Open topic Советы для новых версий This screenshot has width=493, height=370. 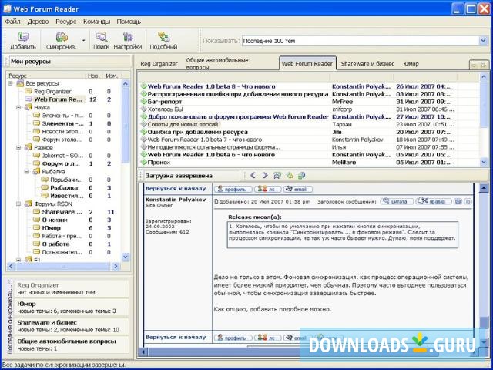[183, 125]
